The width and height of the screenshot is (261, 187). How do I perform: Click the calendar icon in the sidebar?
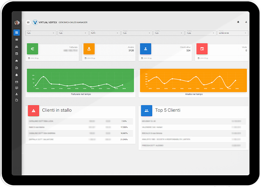[x=16, y=54]
